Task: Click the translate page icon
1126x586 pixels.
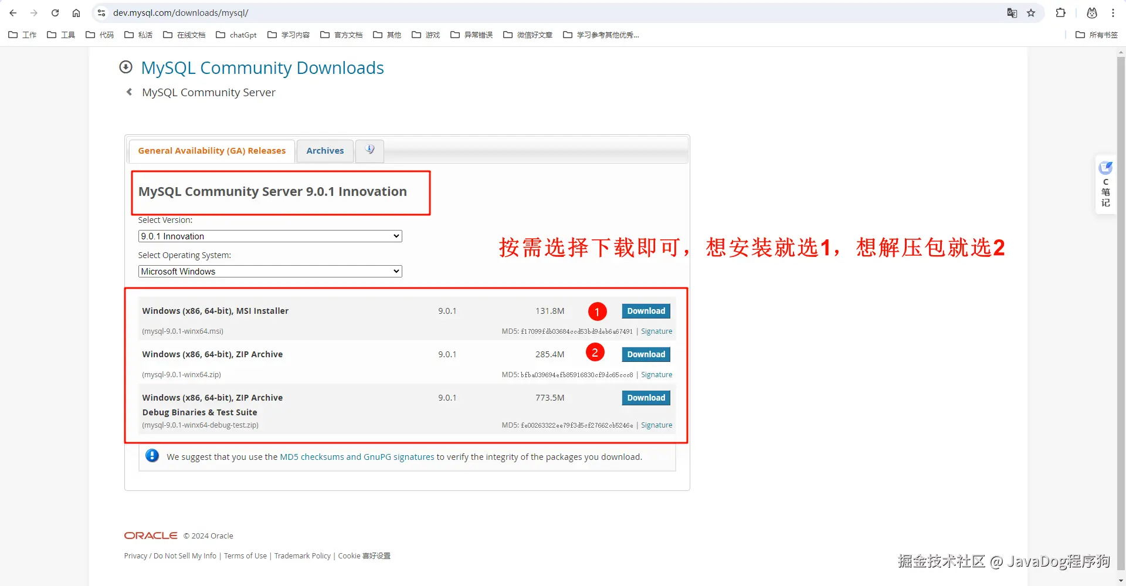Action: point(1012,13)
